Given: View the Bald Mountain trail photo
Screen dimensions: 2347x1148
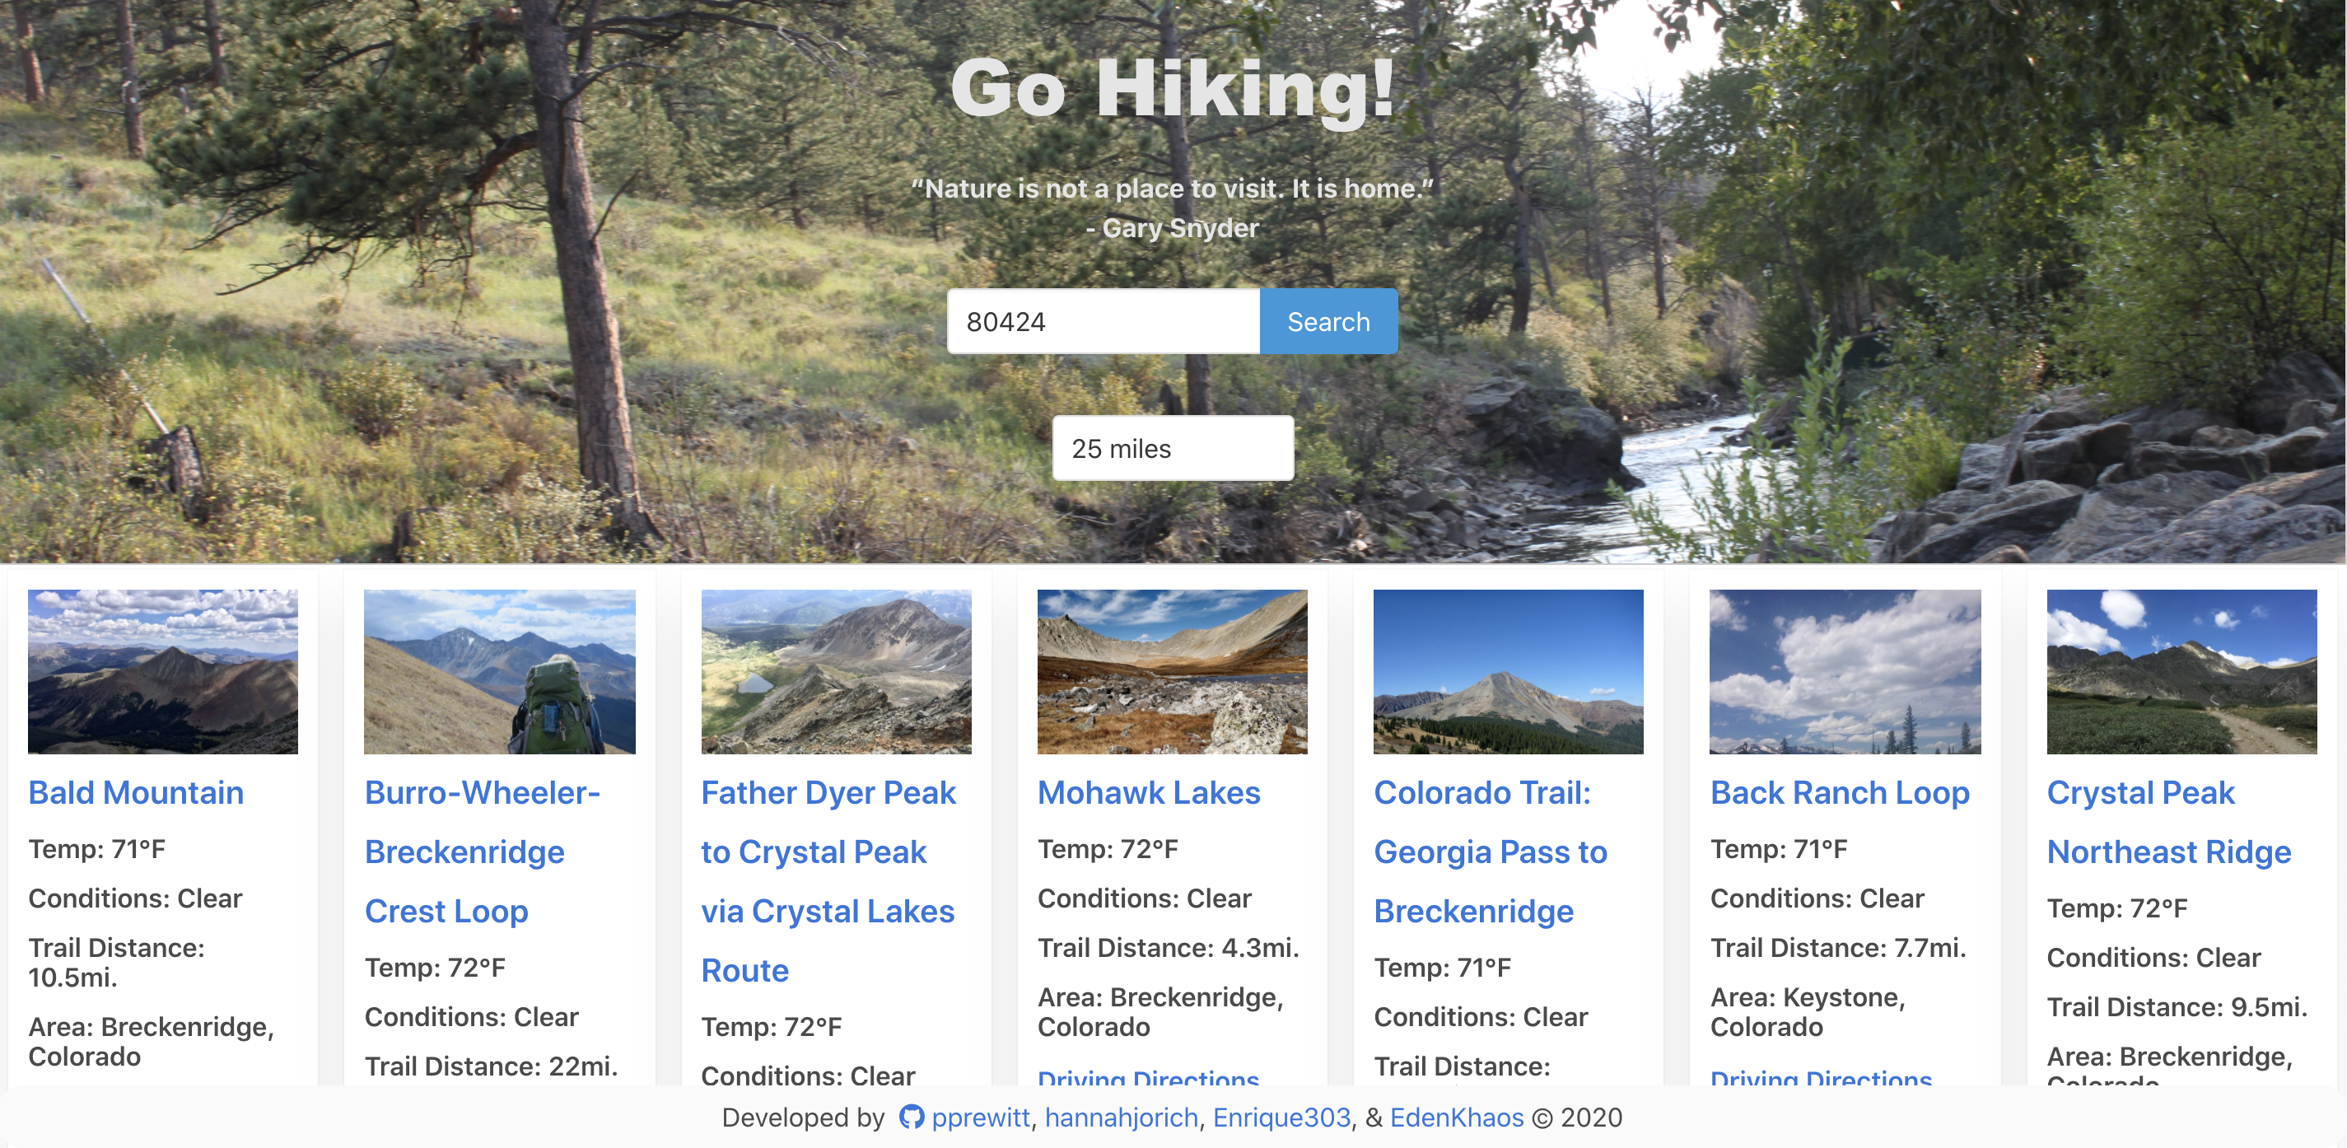Looking at the screenshot, I should [x=163, y=671].
